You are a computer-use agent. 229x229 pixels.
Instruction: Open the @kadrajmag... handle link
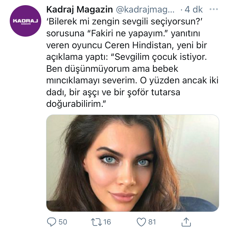[145, 10]
